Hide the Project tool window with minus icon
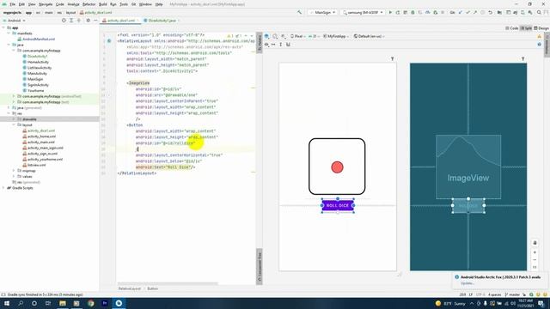The width and height of the screenshot is (550, 309). tap(95, 21)
